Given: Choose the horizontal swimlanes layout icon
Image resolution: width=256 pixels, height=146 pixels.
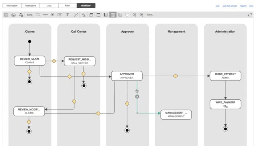Looking at the screenshot, I should coord(106,15).
